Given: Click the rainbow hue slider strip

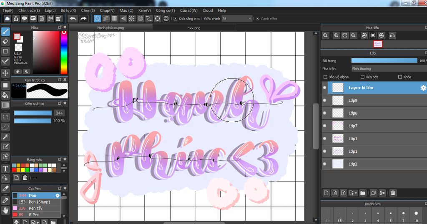Looking at the screenshot, I should coord(64,52).
